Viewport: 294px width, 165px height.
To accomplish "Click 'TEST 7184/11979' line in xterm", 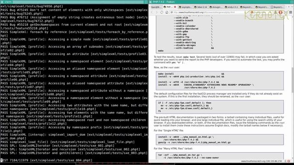I will 46,160.
